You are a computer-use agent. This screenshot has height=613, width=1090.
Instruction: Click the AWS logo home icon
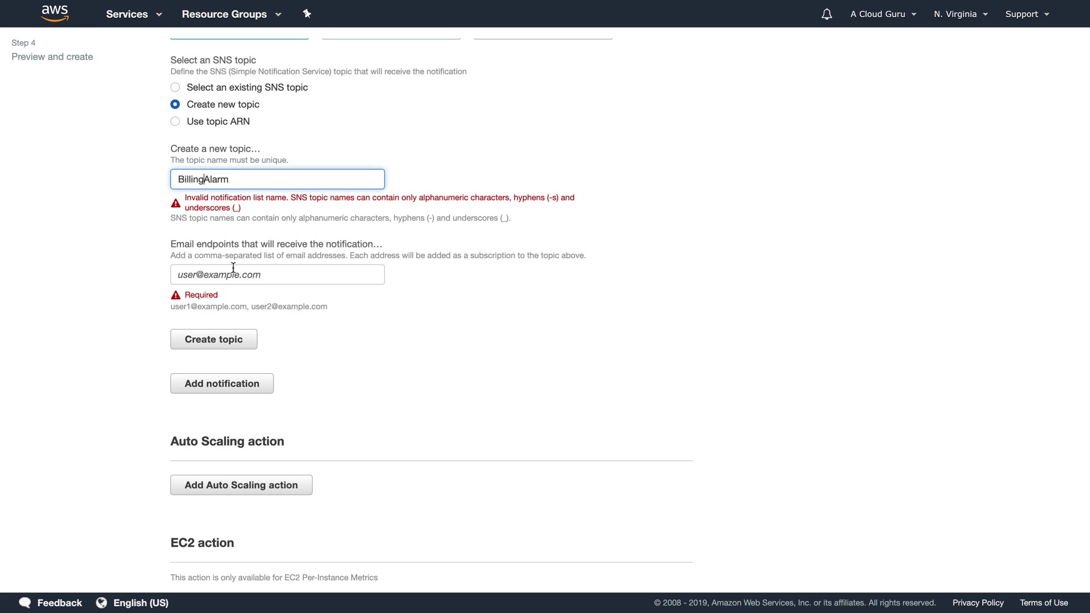coord(55,13)
